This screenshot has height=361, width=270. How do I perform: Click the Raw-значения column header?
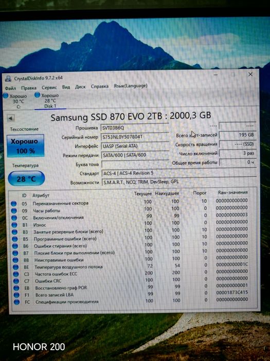coord(233,192)
